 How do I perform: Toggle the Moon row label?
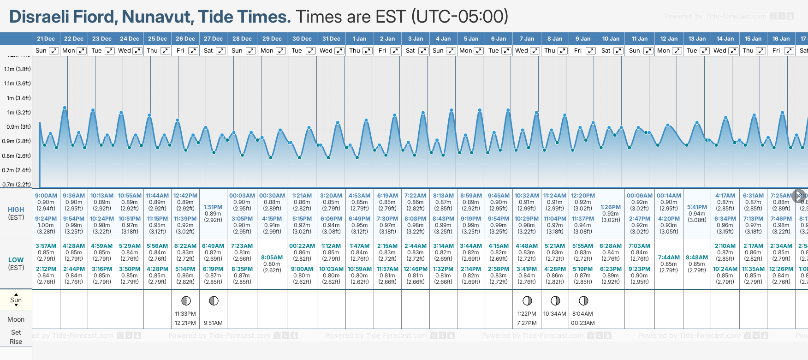(x=16, y=319)
